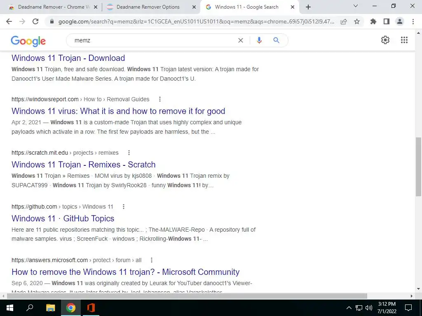Open Windows 11 Trojan Remixes Scratch link
This screenshot has width=422, height=316.
(x=83, y=165)
